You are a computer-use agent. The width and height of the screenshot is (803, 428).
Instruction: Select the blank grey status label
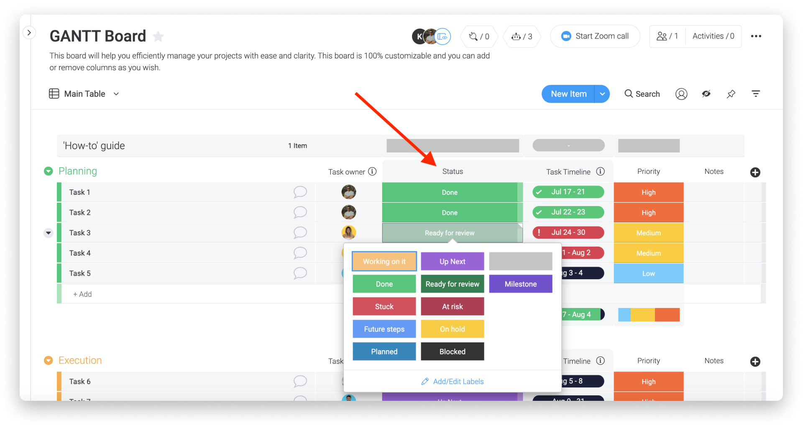tap(521, 261)
